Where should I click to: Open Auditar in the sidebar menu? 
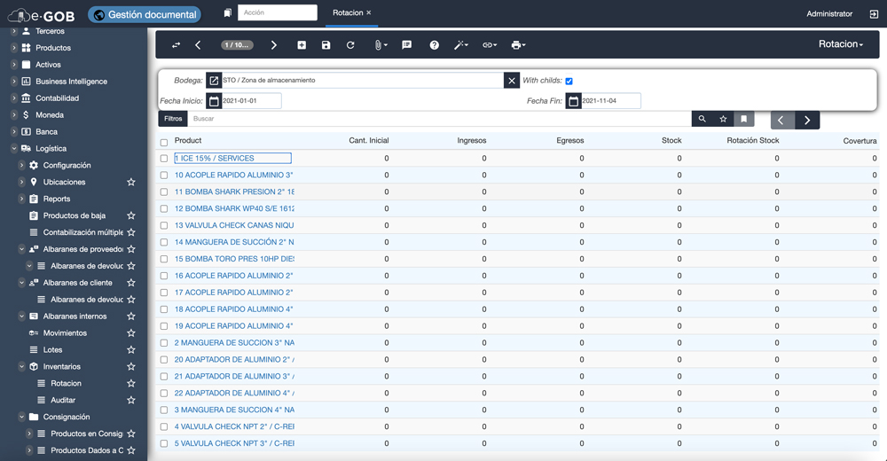[63, 401]
